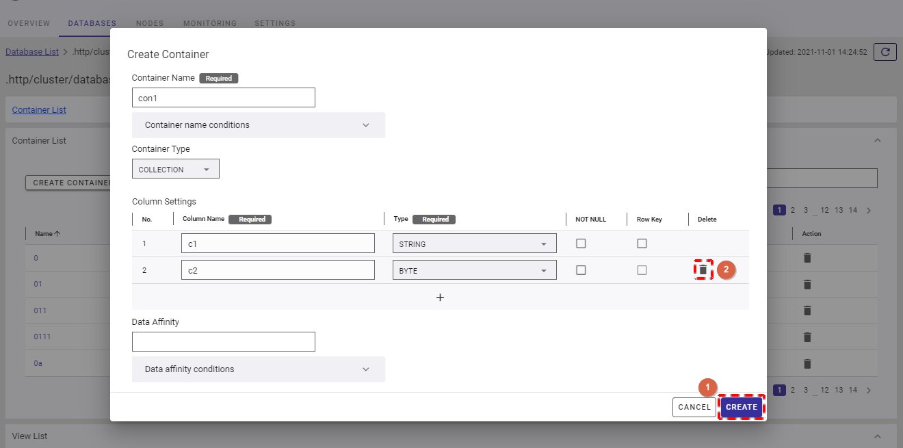Viewport: 903px width, 448px height.
Task: Open the c2 type dropdown showing BYTE
Action: [x=474, y=270]
